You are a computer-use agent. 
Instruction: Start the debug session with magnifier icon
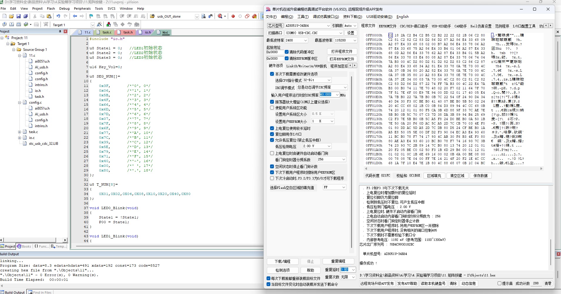click(x=220, y=16)
